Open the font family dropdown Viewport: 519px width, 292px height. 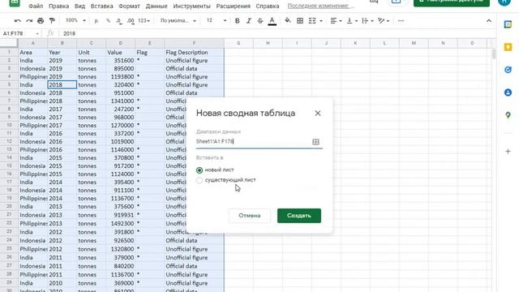pyautogui.click(x=178, y=21)
